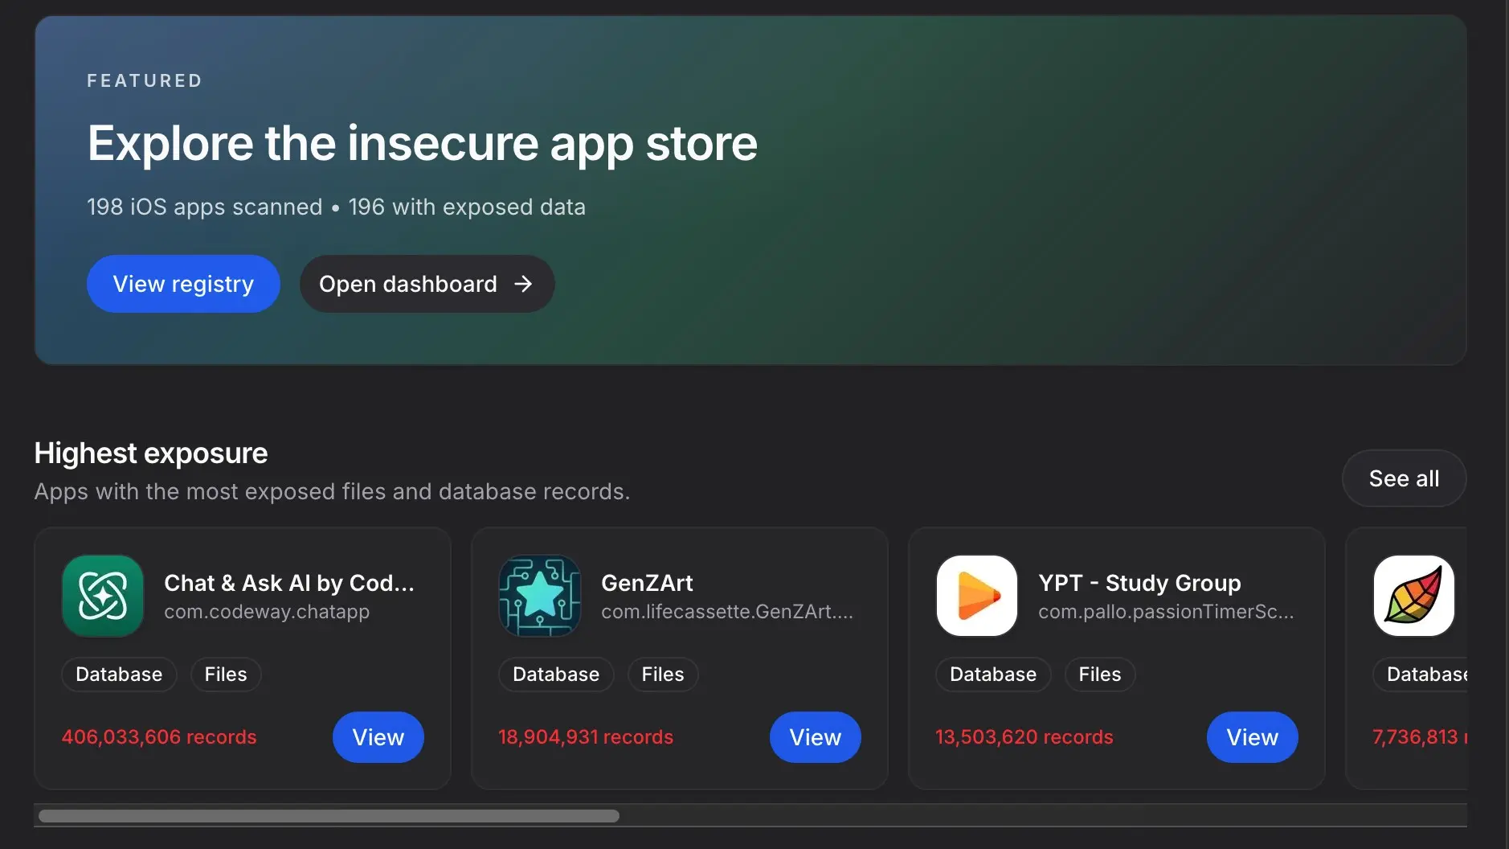Toggle the Files tag on YPT card
Screen dimensions: 1509x849
click(1099, 675)
